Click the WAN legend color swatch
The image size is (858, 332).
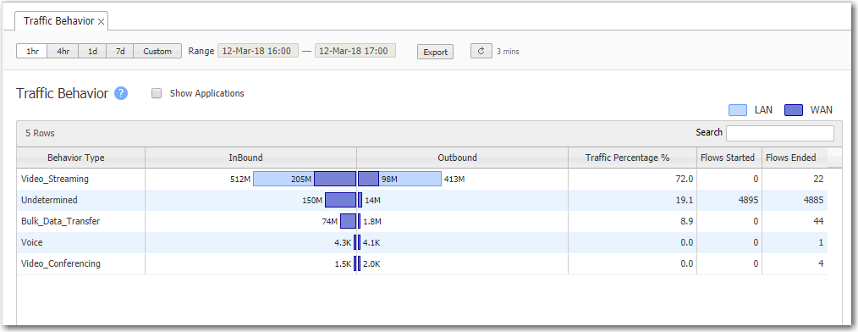[794, 110]
